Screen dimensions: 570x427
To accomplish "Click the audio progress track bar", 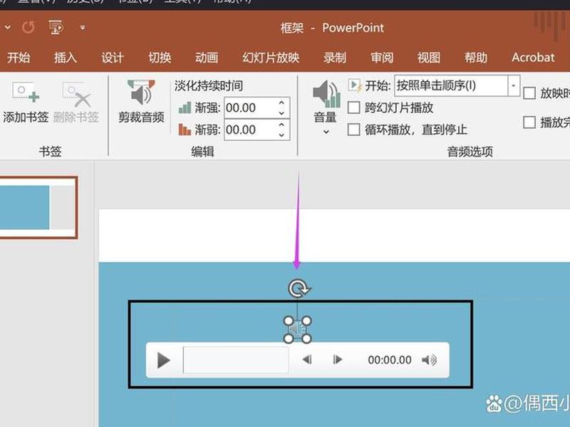I will coord(236,360).
